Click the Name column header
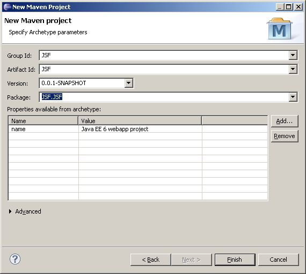 click(43, 121)
